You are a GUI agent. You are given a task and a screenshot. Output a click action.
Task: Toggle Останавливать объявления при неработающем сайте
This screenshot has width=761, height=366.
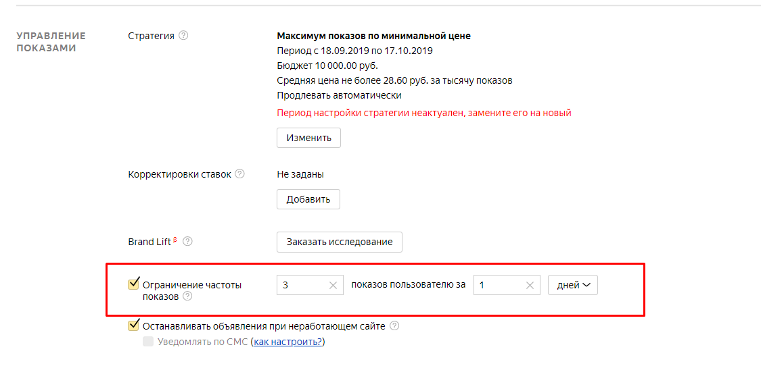point(133,325)
